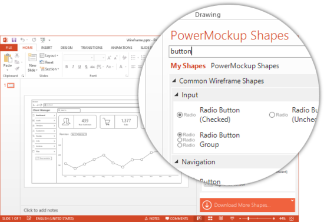Open the font size combo box
Image resolution: width=324 pixels, height=222 pixels.
click(100, 58)
